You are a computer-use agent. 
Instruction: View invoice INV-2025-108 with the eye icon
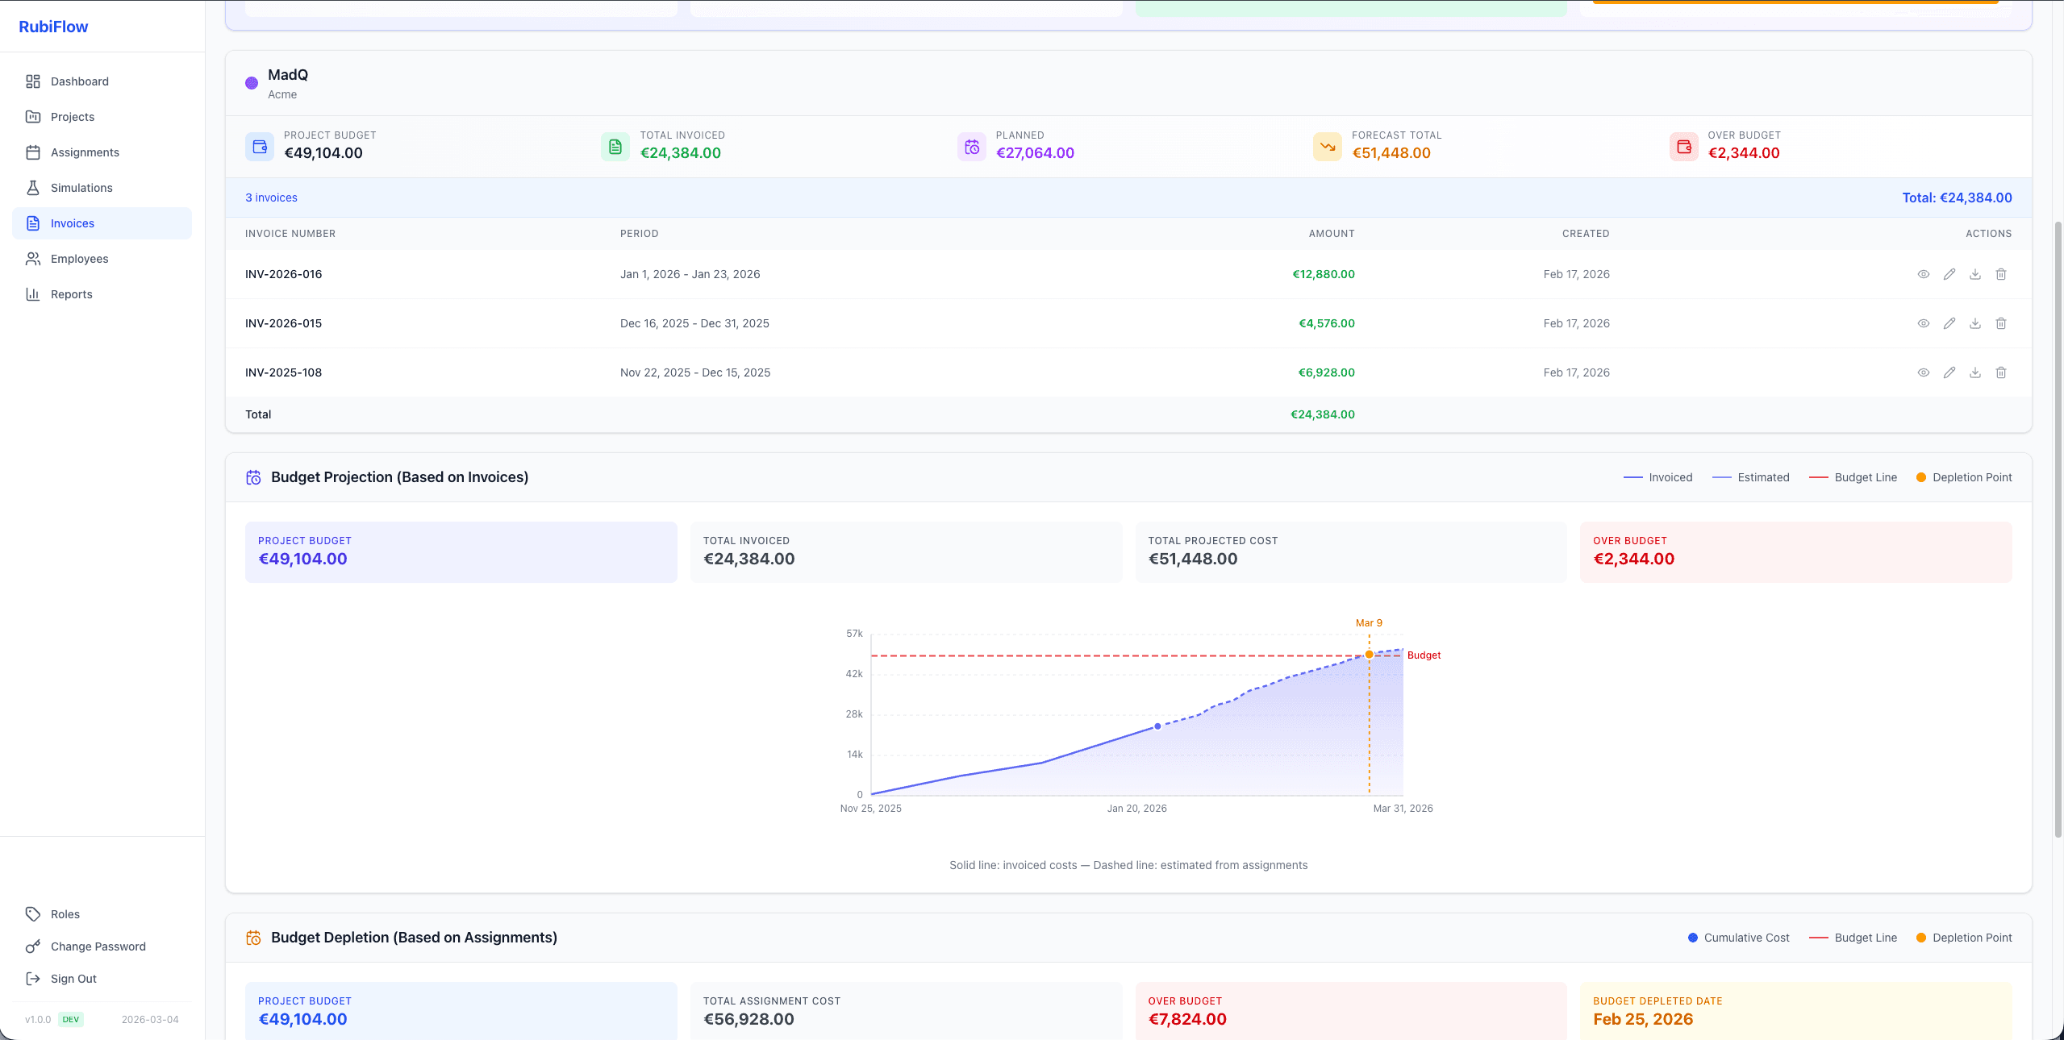pyautogui.click(x=1923, y=372)
